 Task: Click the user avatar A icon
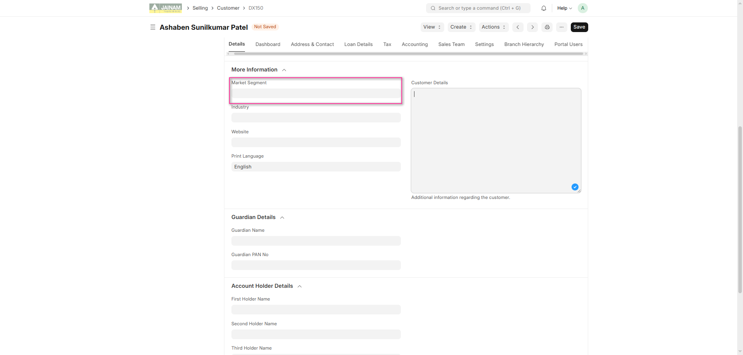[x=582, y=8]
